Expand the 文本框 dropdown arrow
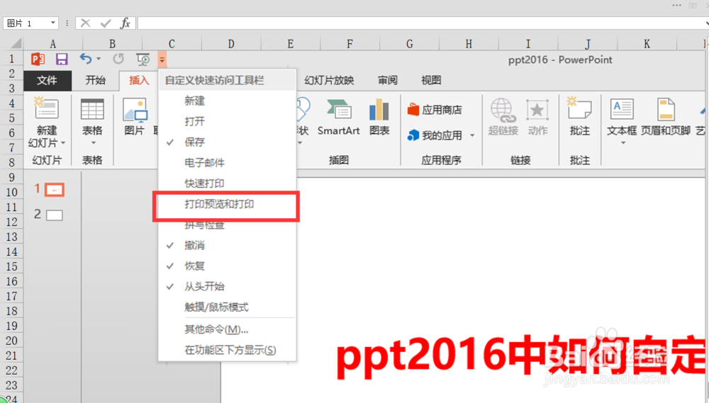The image size is (709, 403). (623, 143)
